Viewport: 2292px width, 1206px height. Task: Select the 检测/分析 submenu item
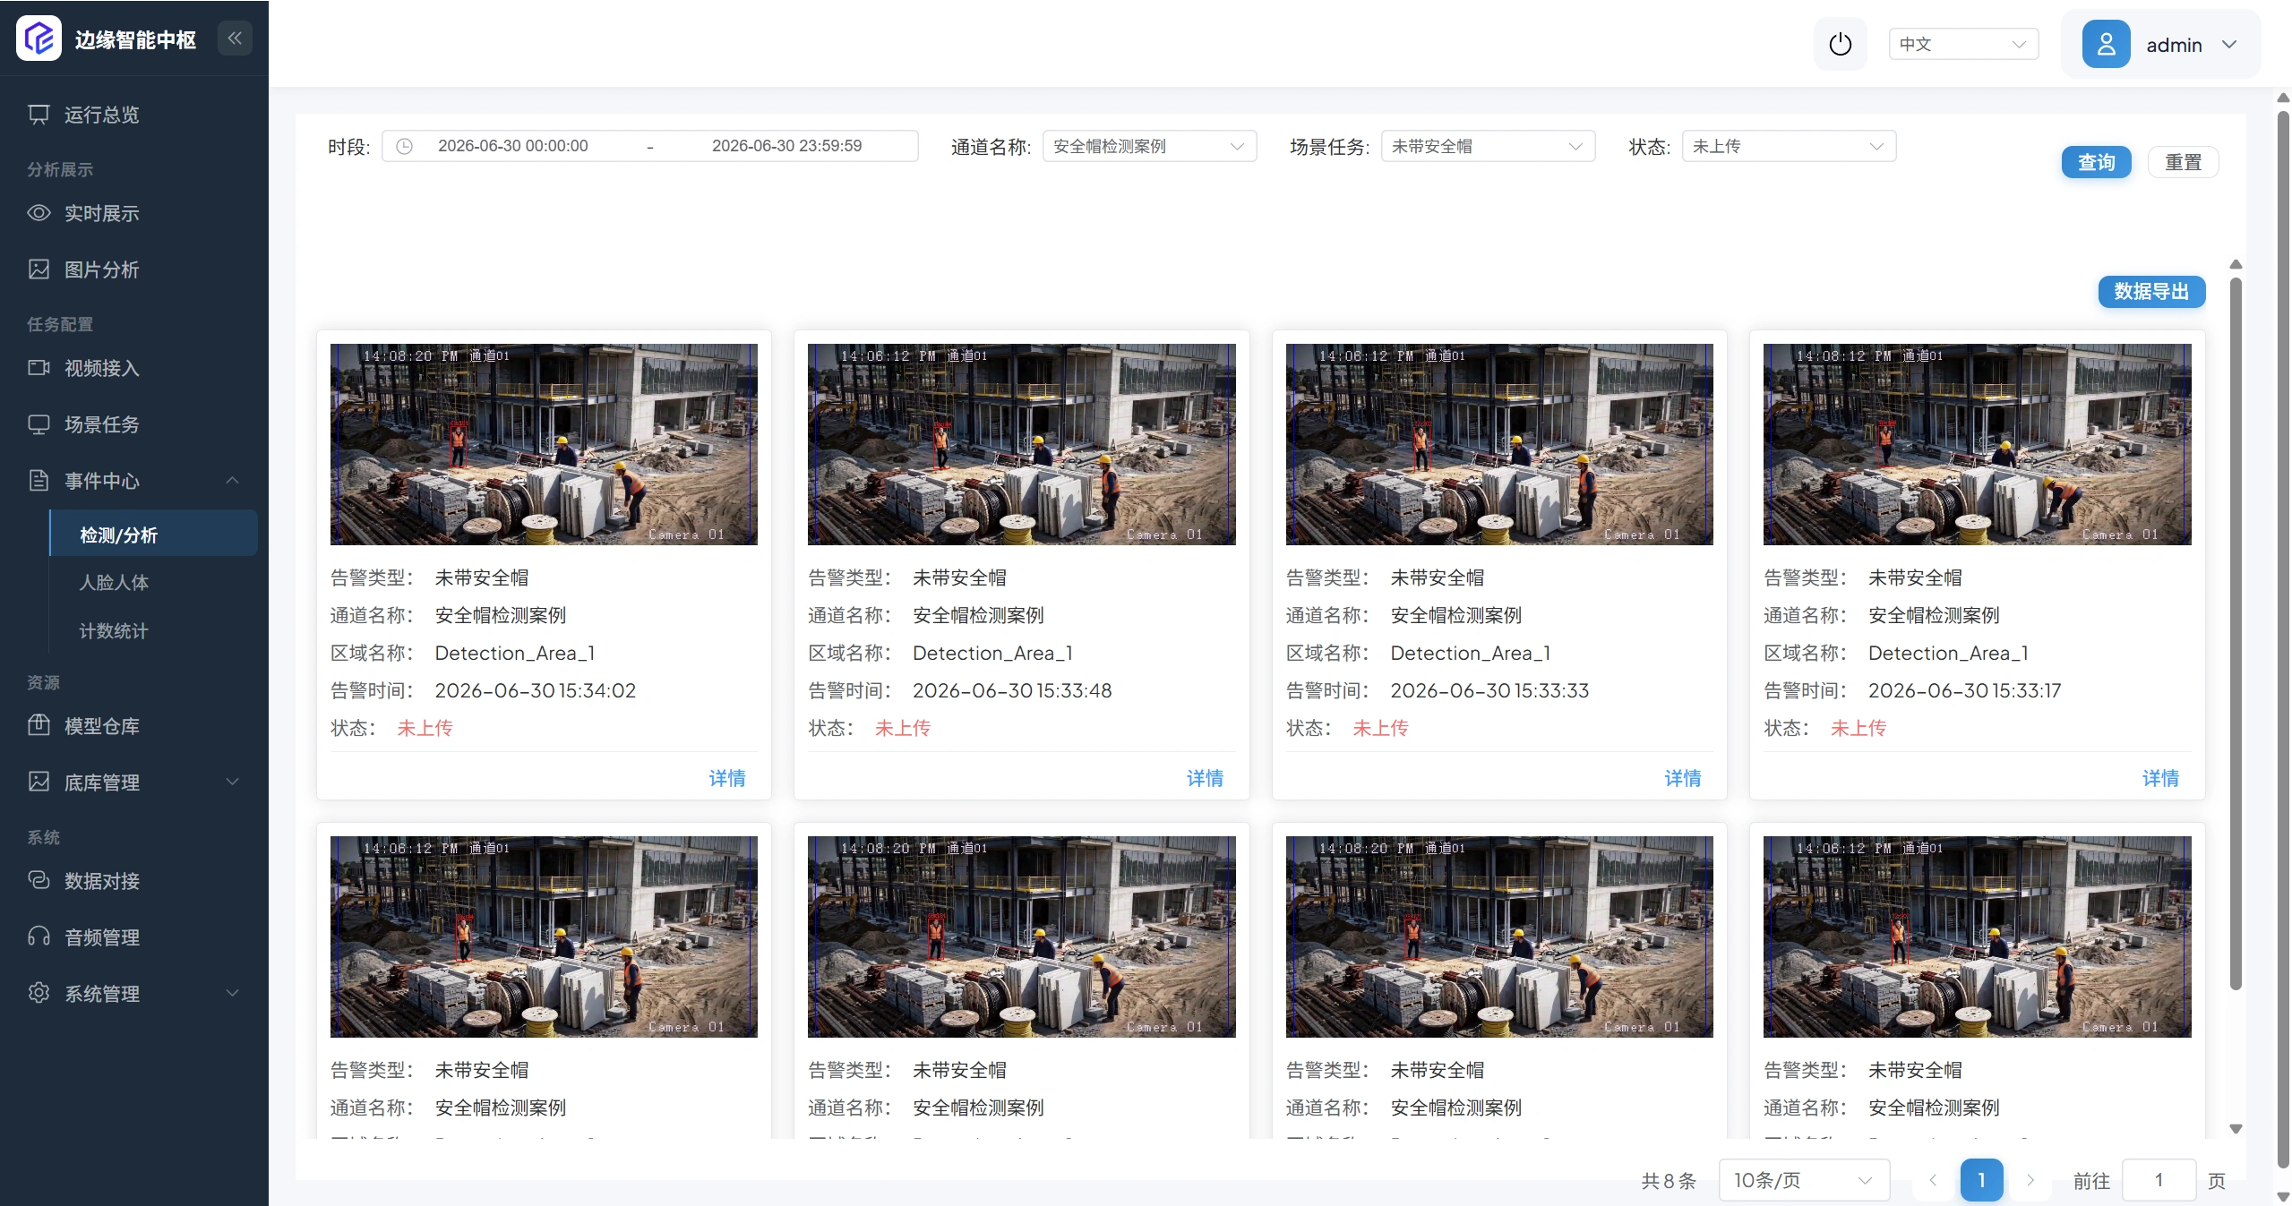153,535
